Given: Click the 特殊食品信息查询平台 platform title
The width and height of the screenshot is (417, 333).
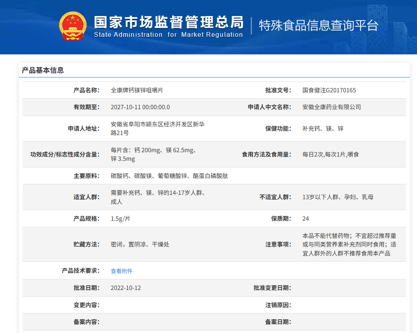Looking at the screenshot, I should [318, 25].
